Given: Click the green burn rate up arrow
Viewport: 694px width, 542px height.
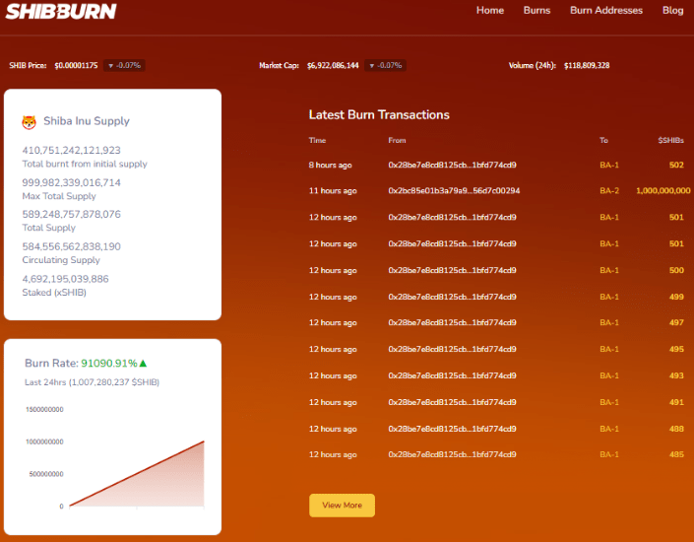Looking at the screenshot, I should (143, 363).
